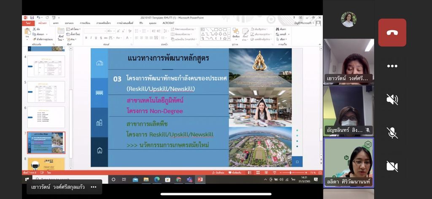The image size is (432, 199).
Task: Switch to the ACROBAT ribbon tab
Action: point(168,24)
